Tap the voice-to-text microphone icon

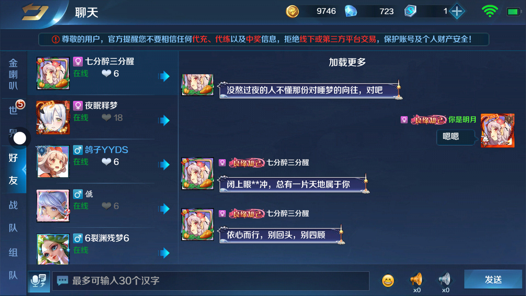point(39,281)
